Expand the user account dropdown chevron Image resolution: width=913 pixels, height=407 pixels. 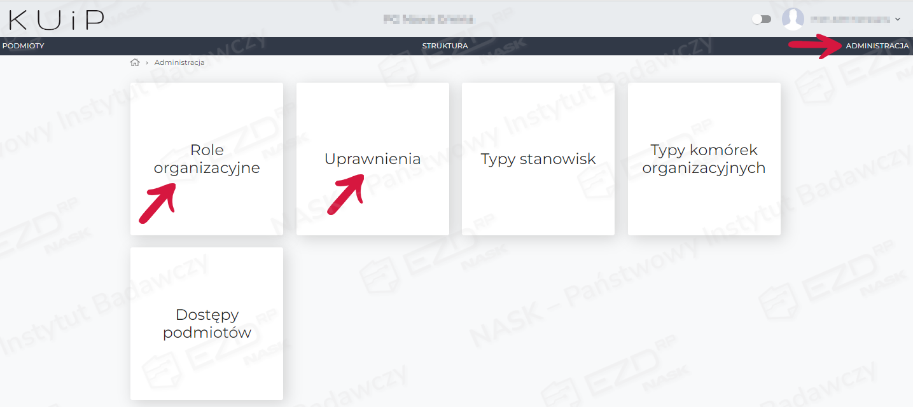coord(898,19)
